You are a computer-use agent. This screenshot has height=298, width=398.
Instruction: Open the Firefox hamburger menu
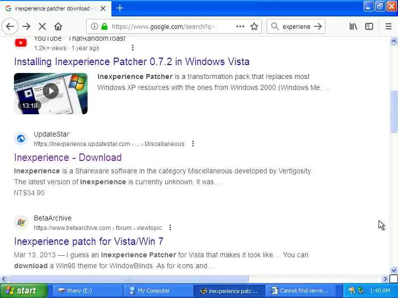pyautogui.click(x=389, y=26)
